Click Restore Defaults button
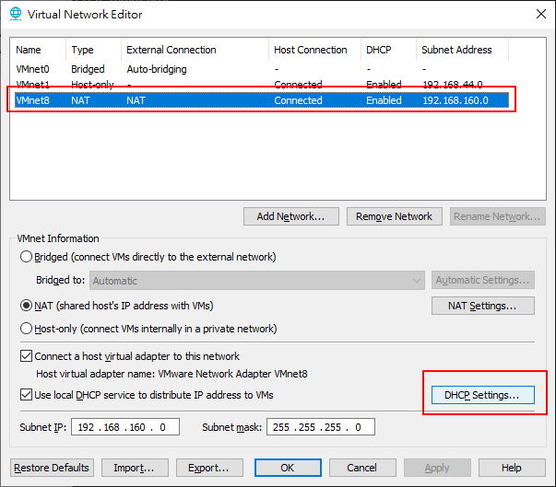Screen dimensions: 556x487 [x=52, y=468]
